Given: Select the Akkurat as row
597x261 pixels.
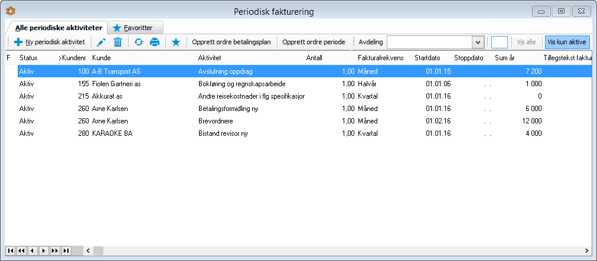Looking at the screenshot, I should (304, 96).
